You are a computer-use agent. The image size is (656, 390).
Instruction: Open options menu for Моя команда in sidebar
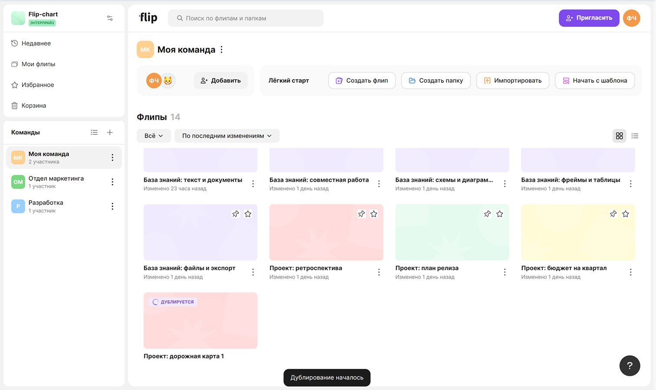(112, 158)
